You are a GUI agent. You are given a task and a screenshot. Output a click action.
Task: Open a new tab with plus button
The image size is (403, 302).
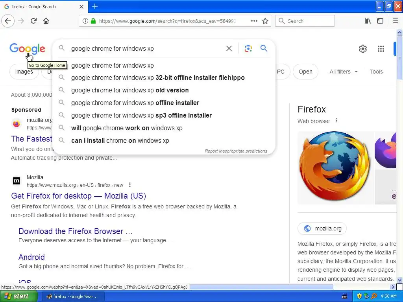(x=94, y=6)
